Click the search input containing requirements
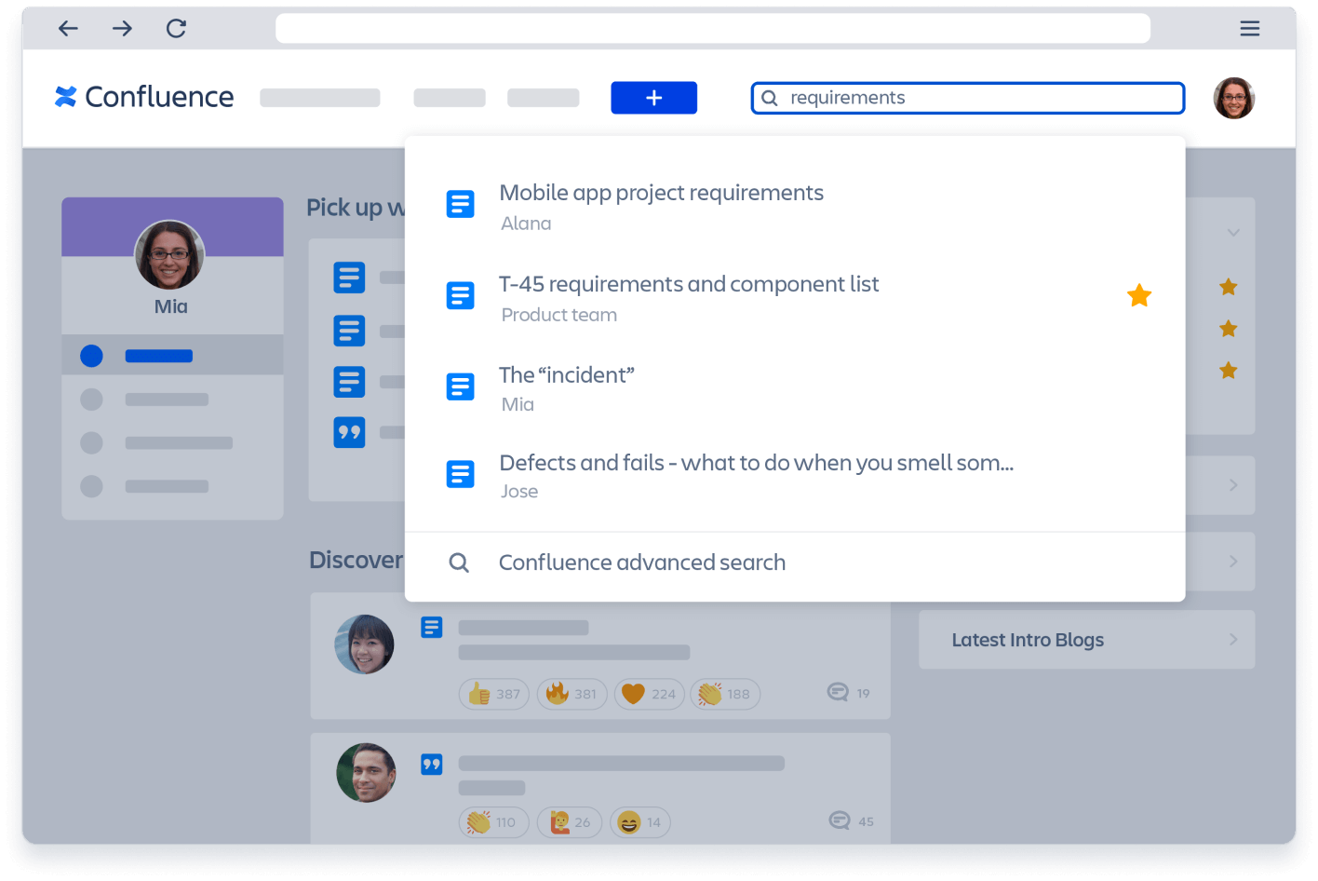The width and height of the screenshot is (1318, 881). pos(931,97)
